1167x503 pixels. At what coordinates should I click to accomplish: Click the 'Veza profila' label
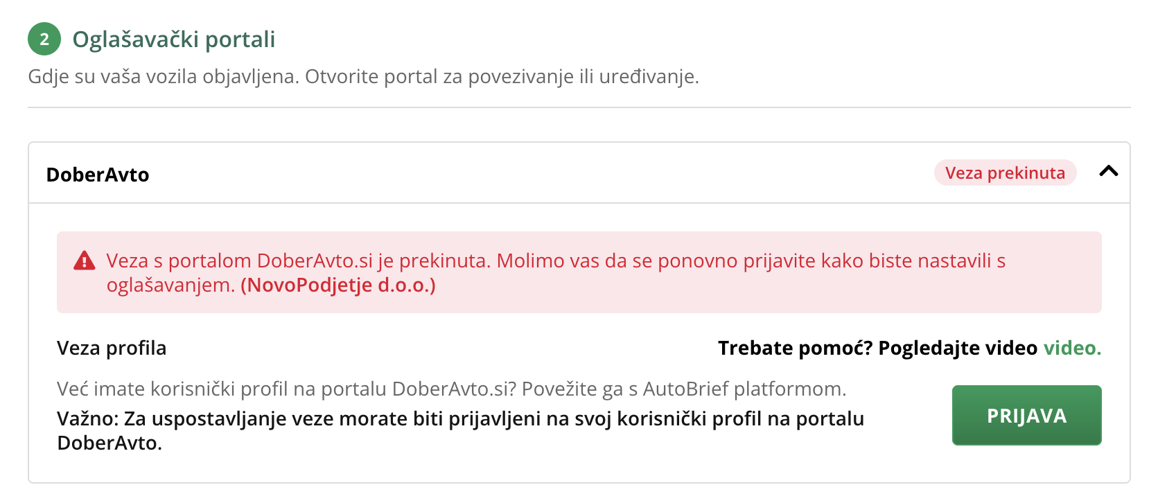click(112, 348)
